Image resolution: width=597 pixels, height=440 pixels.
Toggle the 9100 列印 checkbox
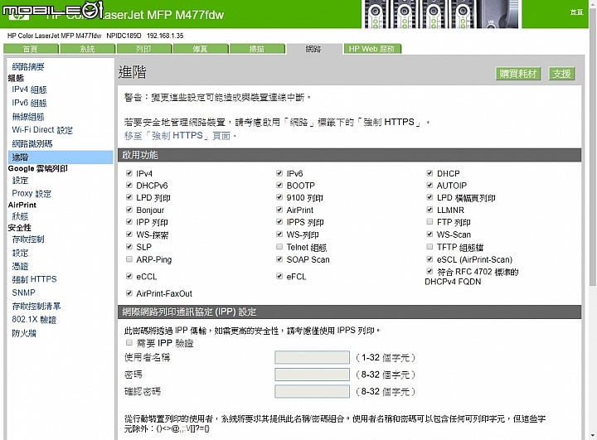pyautogui.click(x=279, y=197)
